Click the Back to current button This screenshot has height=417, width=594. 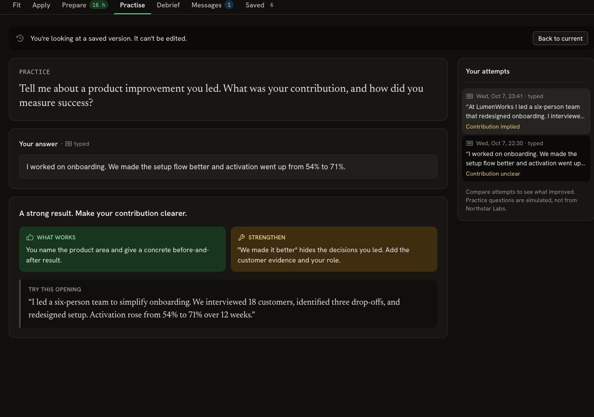click(560, 38)
